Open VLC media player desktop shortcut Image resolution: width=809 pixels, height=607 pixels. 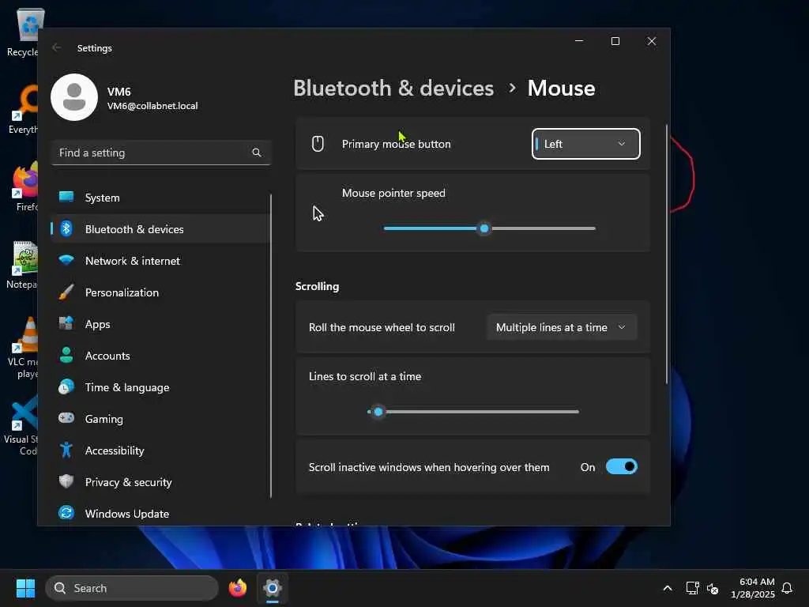point(23,348)
